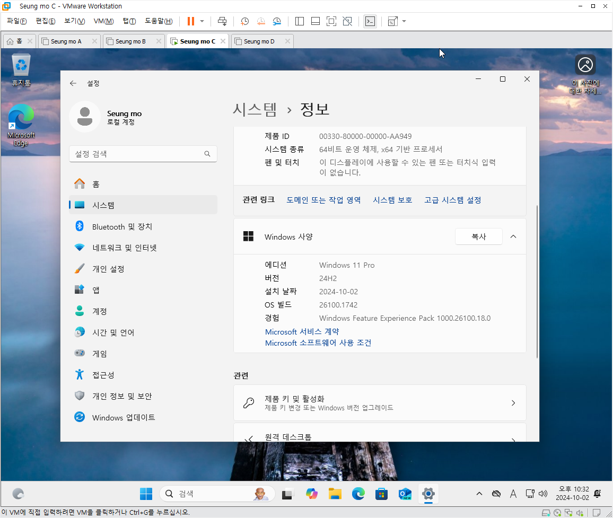This screenshot has height=518, width=613.
Task: Send Ctrl+Alt+Del to the virtual machine
Action: tap(222, 21)
